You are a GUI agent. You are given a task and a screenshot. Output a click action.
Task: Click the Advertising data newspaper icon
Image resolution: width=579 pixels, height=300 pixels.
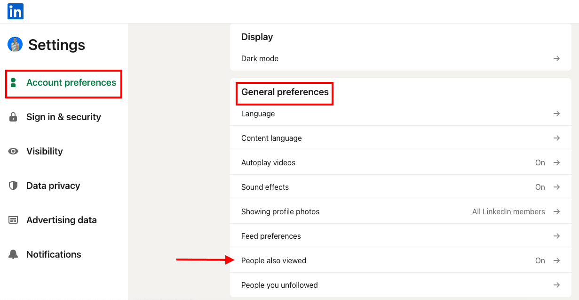point(13,220)
